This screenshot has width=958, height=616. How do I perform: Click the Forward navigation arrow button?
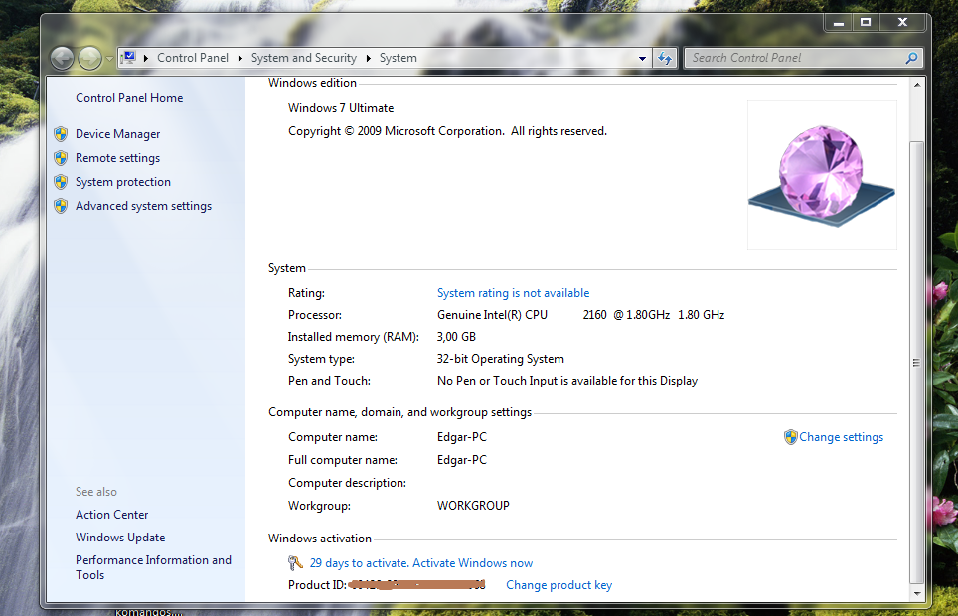tap(89, 58)
